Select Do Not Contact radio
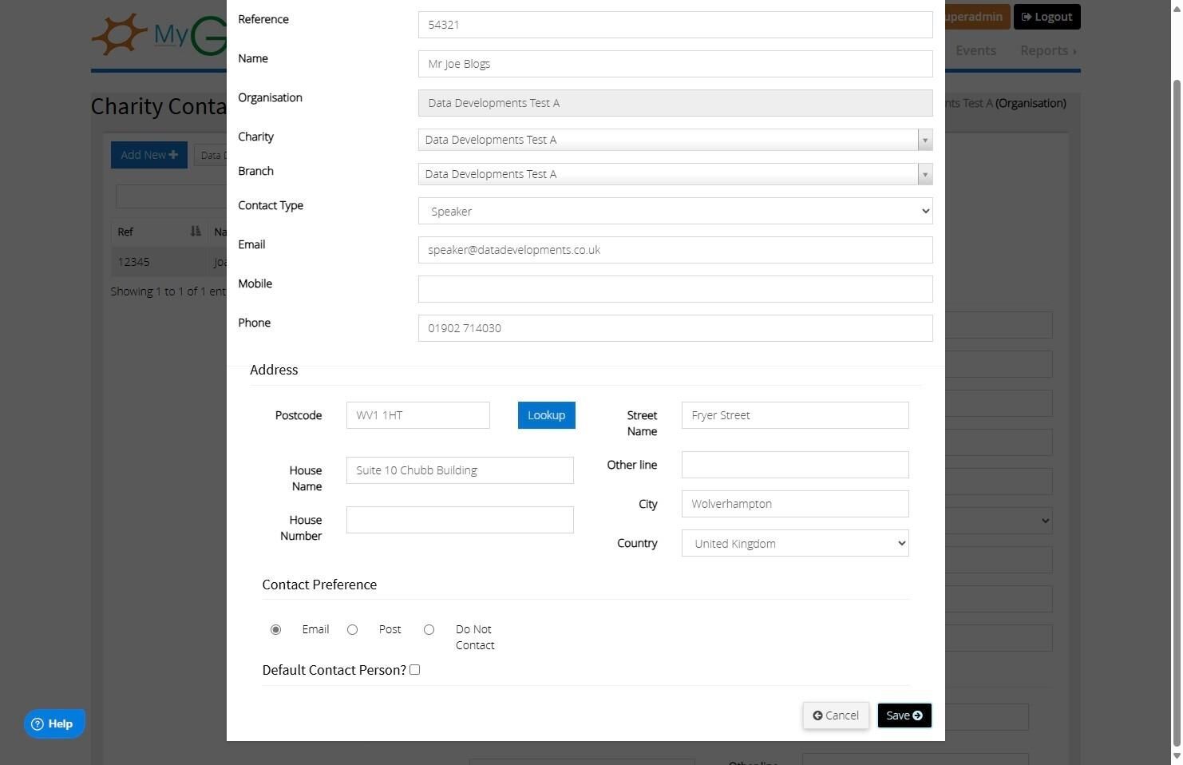The height and width of the screenshot is (765, 1183). point(429,630)
